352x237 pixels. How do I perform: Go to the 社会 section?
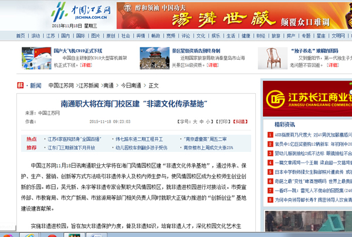[126, 36]
